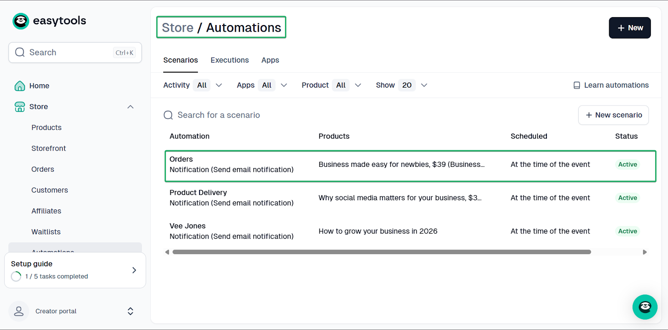Open Storefront in the sidebar
Screen dimensions: 668x330
[48, 149]
